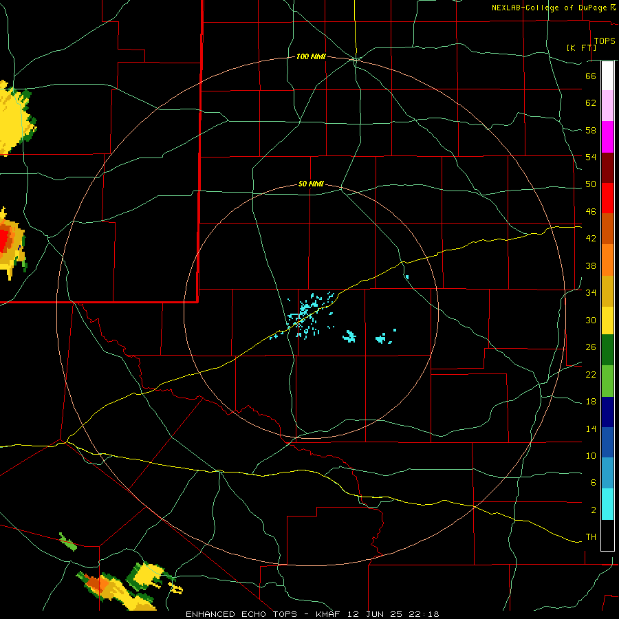The width and height of the screenshot is (619, 619).
Task: Click the "38" legend value
Action: [591, 265]
